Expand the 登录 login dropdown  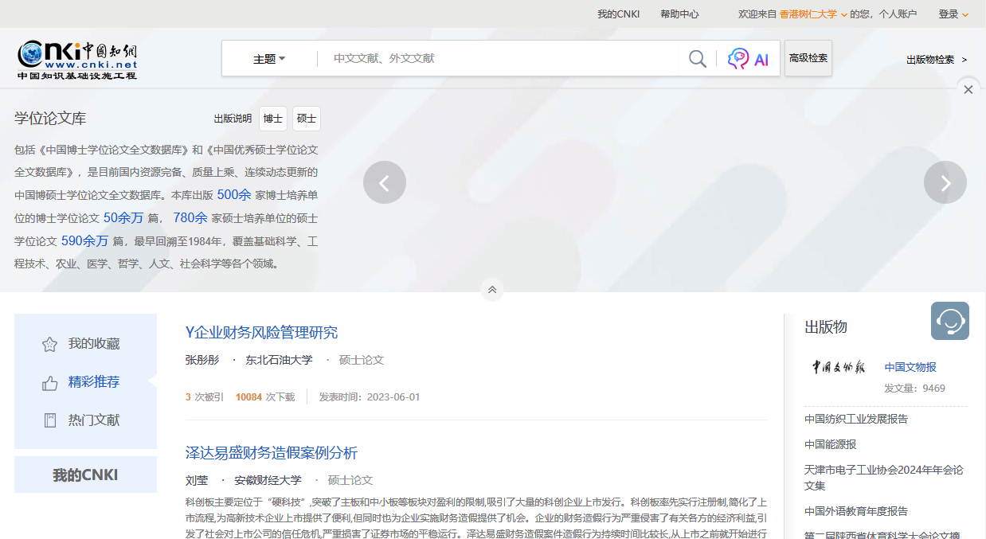click(953, 14)
